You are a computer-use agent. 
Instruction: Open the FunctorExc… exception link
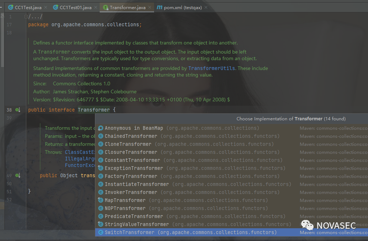point(80,165)
